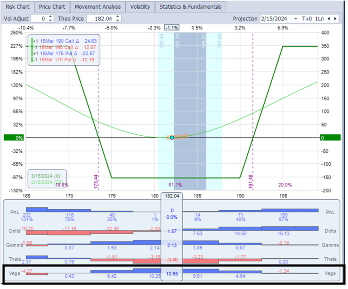Click the 3/15/2024 expiration line legend
This screenshot has width=348, height=289.
[45, 175]
